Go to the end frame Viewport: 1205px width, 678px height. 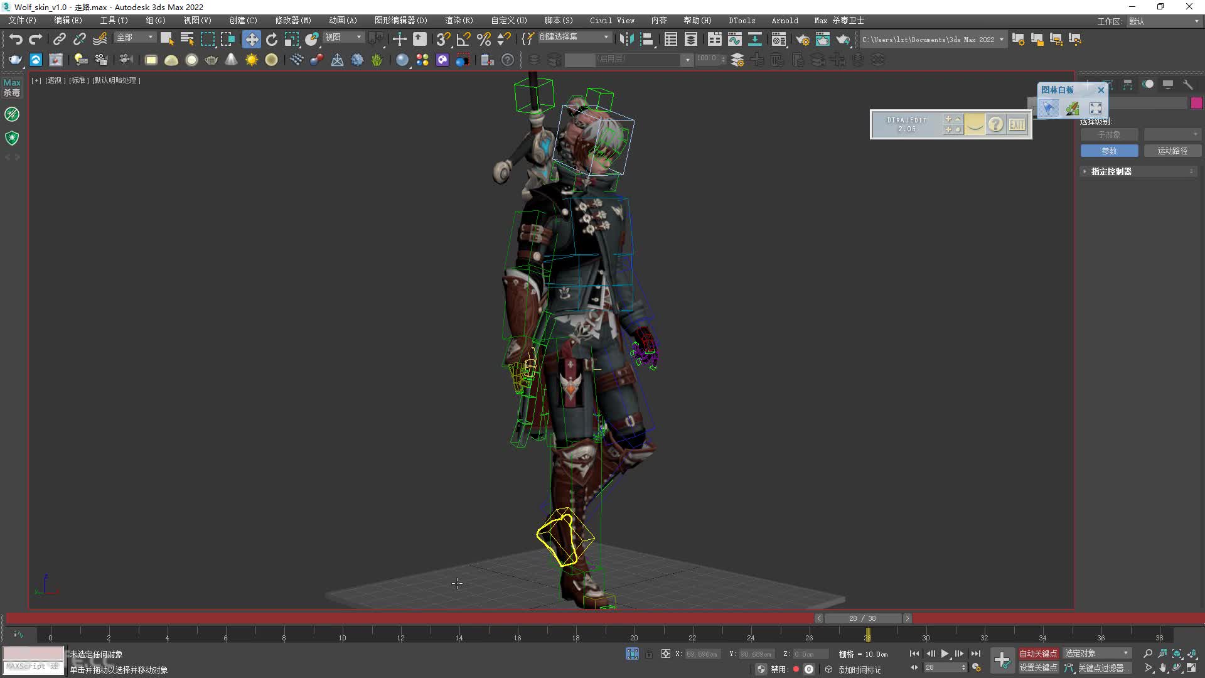coord(975,654)
